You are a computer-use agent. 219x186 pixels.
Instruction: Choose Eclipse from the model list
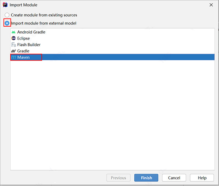(x=23, y=38)
